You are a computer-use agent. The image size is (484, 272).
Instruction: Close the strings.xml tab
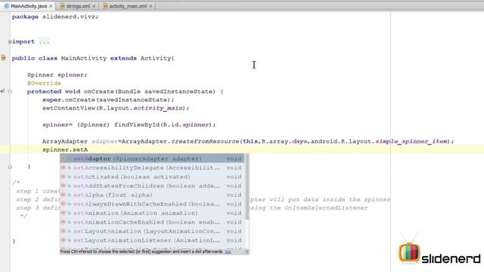(94, 6)
